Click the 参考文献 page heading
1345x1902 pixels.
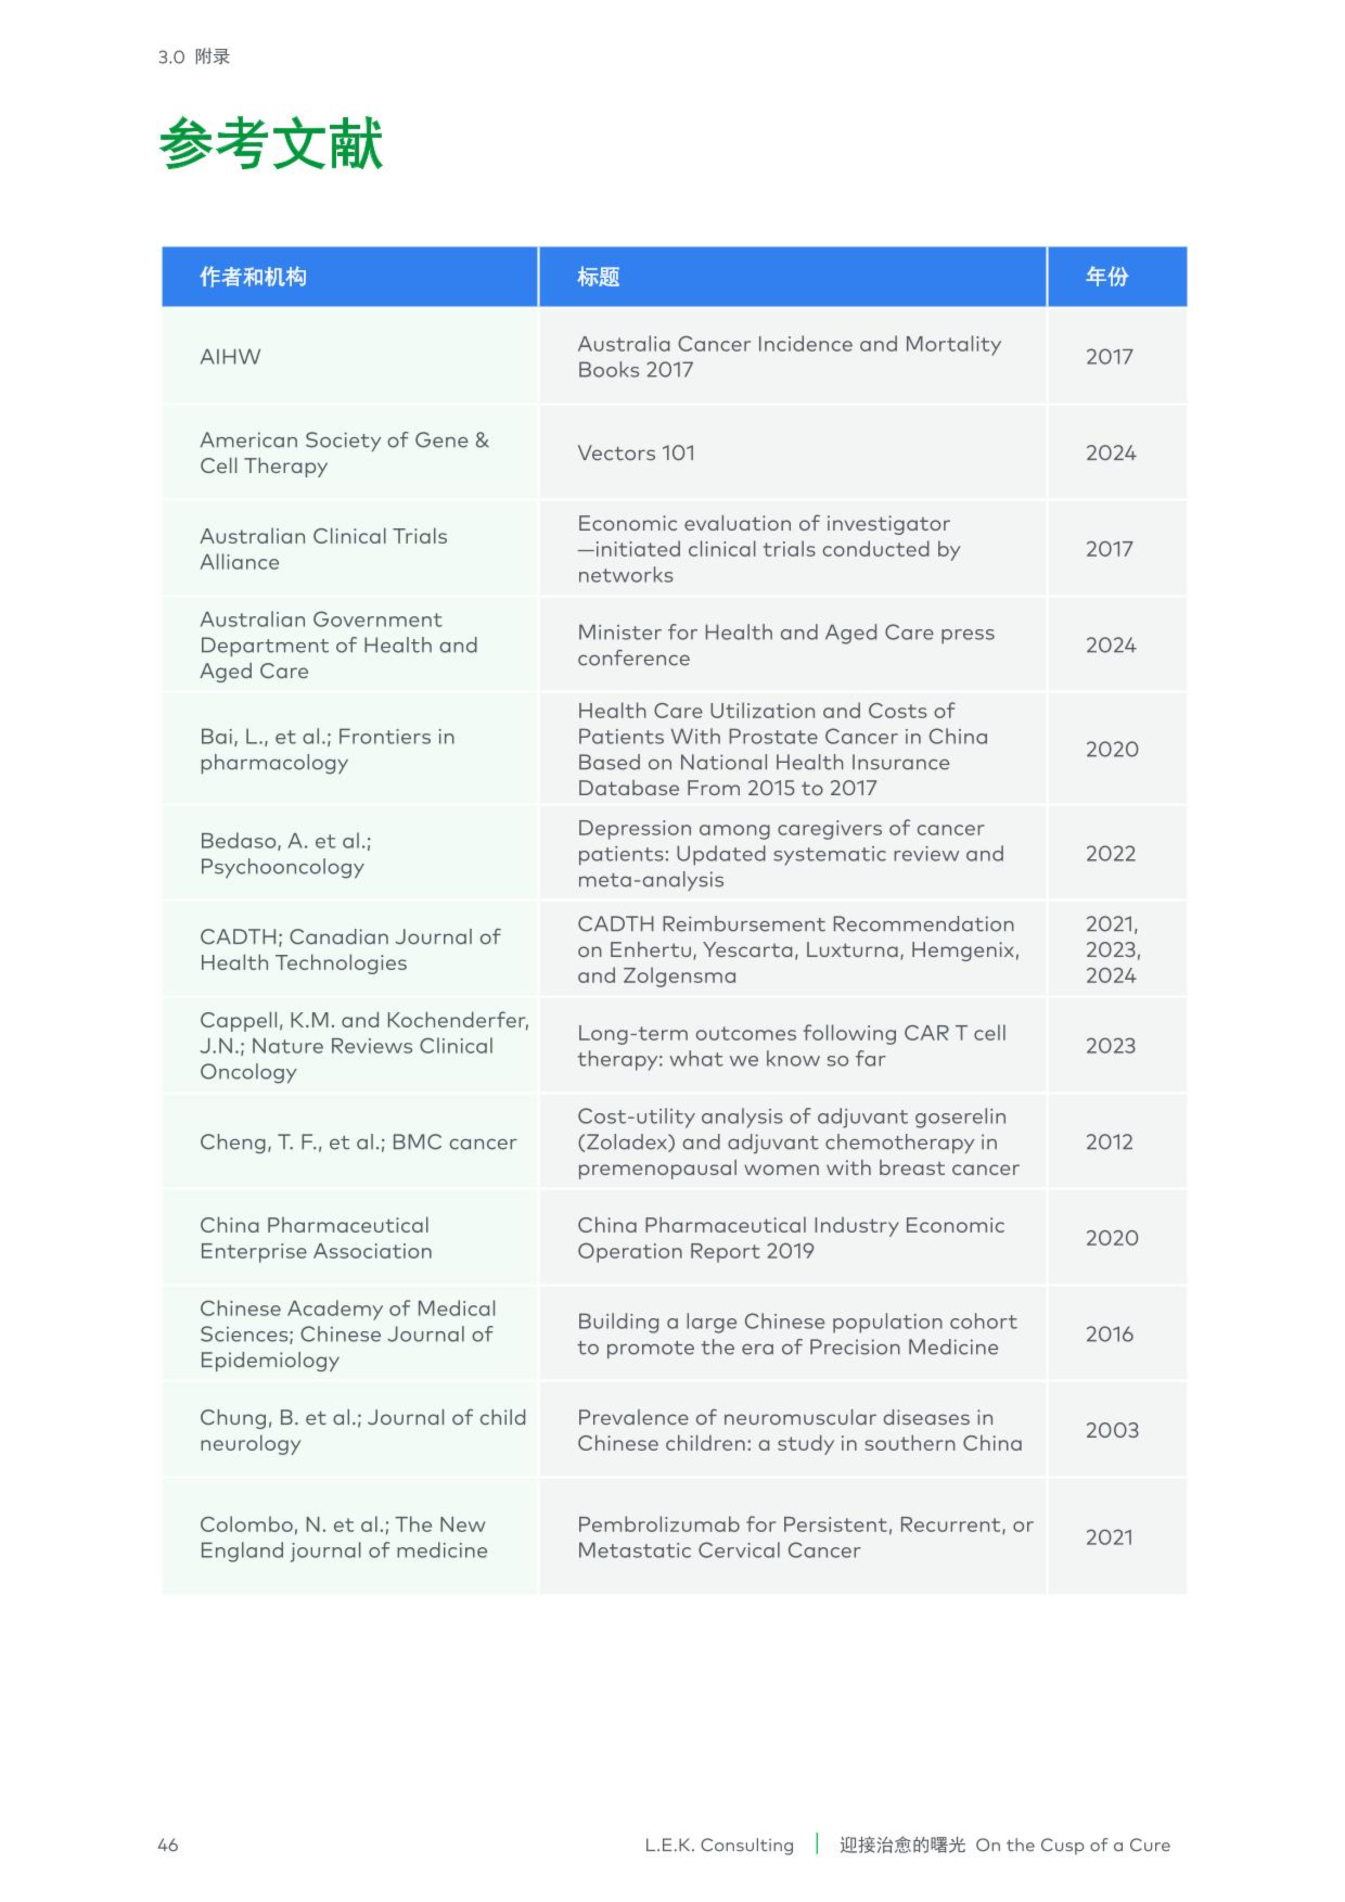pos(271,144)
